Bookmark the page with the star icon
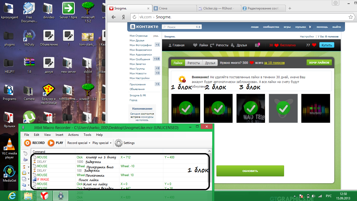Viewport: 357px width, 201px height. pyautogui.click(x=350, y=17)
